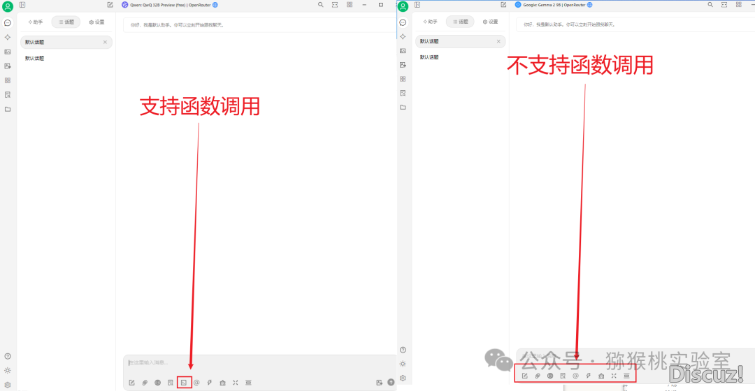Viewport: 755px width, 391px height.
Task: Open settings gear at bottom of right window sidebar
Action: (403, 378)
